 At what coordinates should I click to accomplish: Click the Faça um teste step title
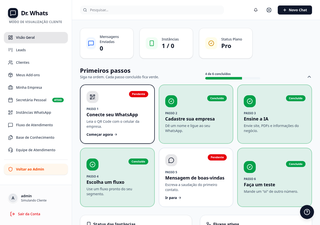tap(259, 185)
